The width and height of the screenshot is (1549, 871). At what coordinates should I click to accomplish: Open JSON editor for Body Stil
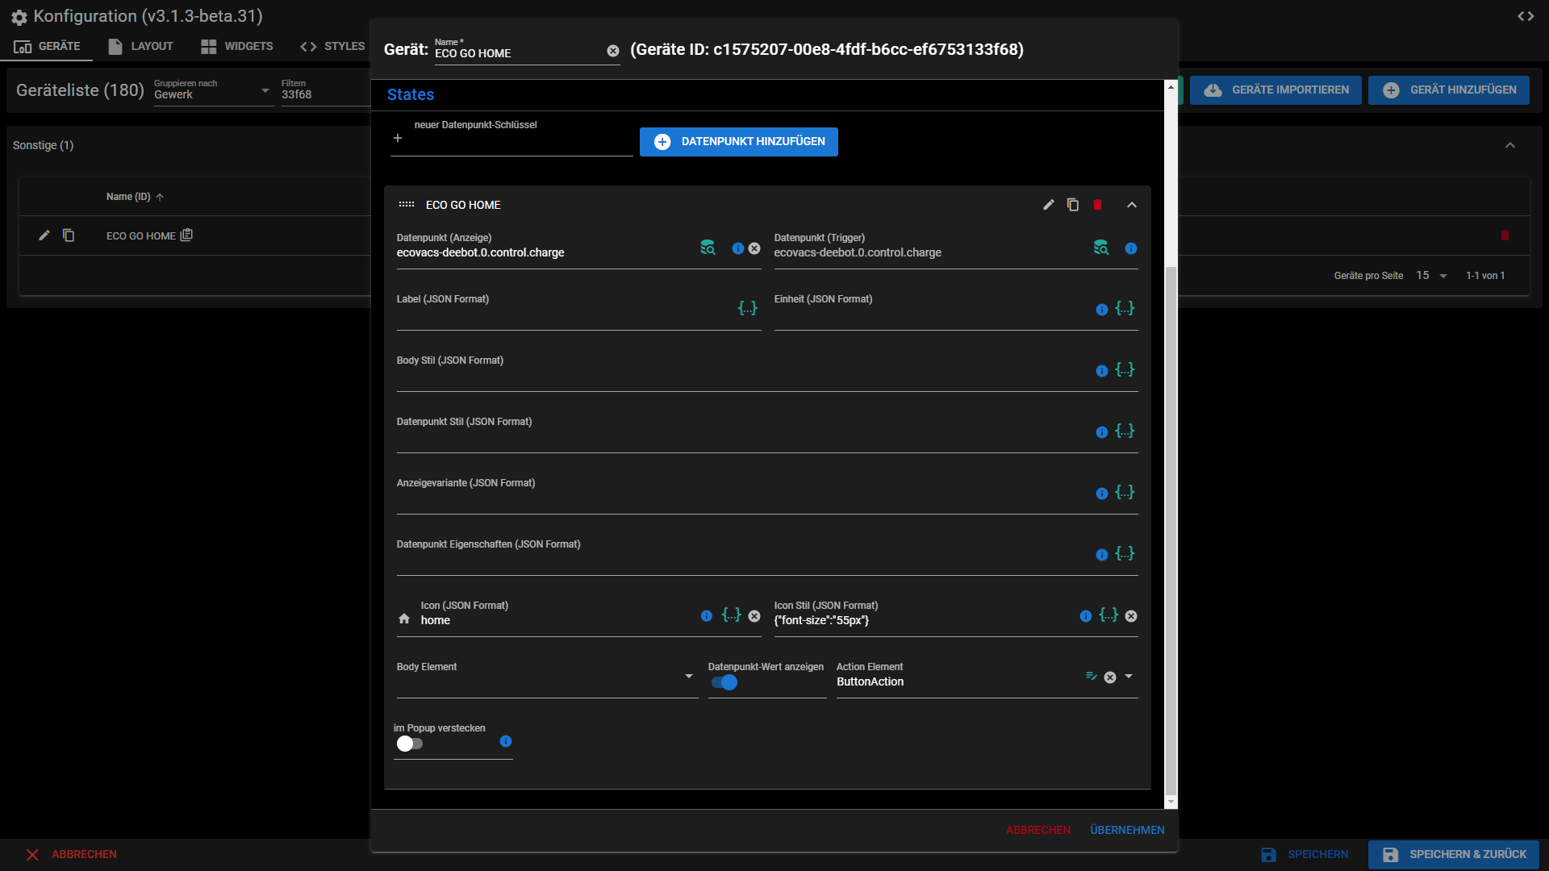1125,369
